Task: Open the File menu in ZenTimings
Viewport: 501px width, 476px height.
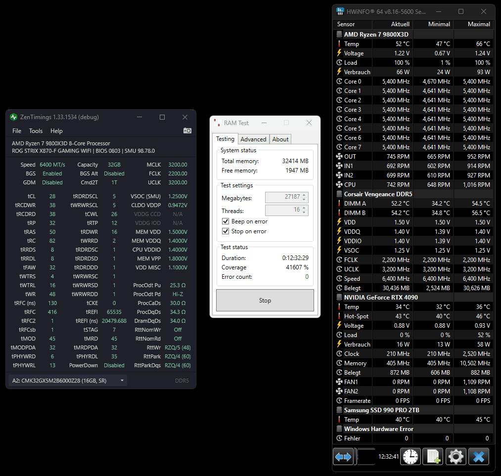Action: point(17,131)
